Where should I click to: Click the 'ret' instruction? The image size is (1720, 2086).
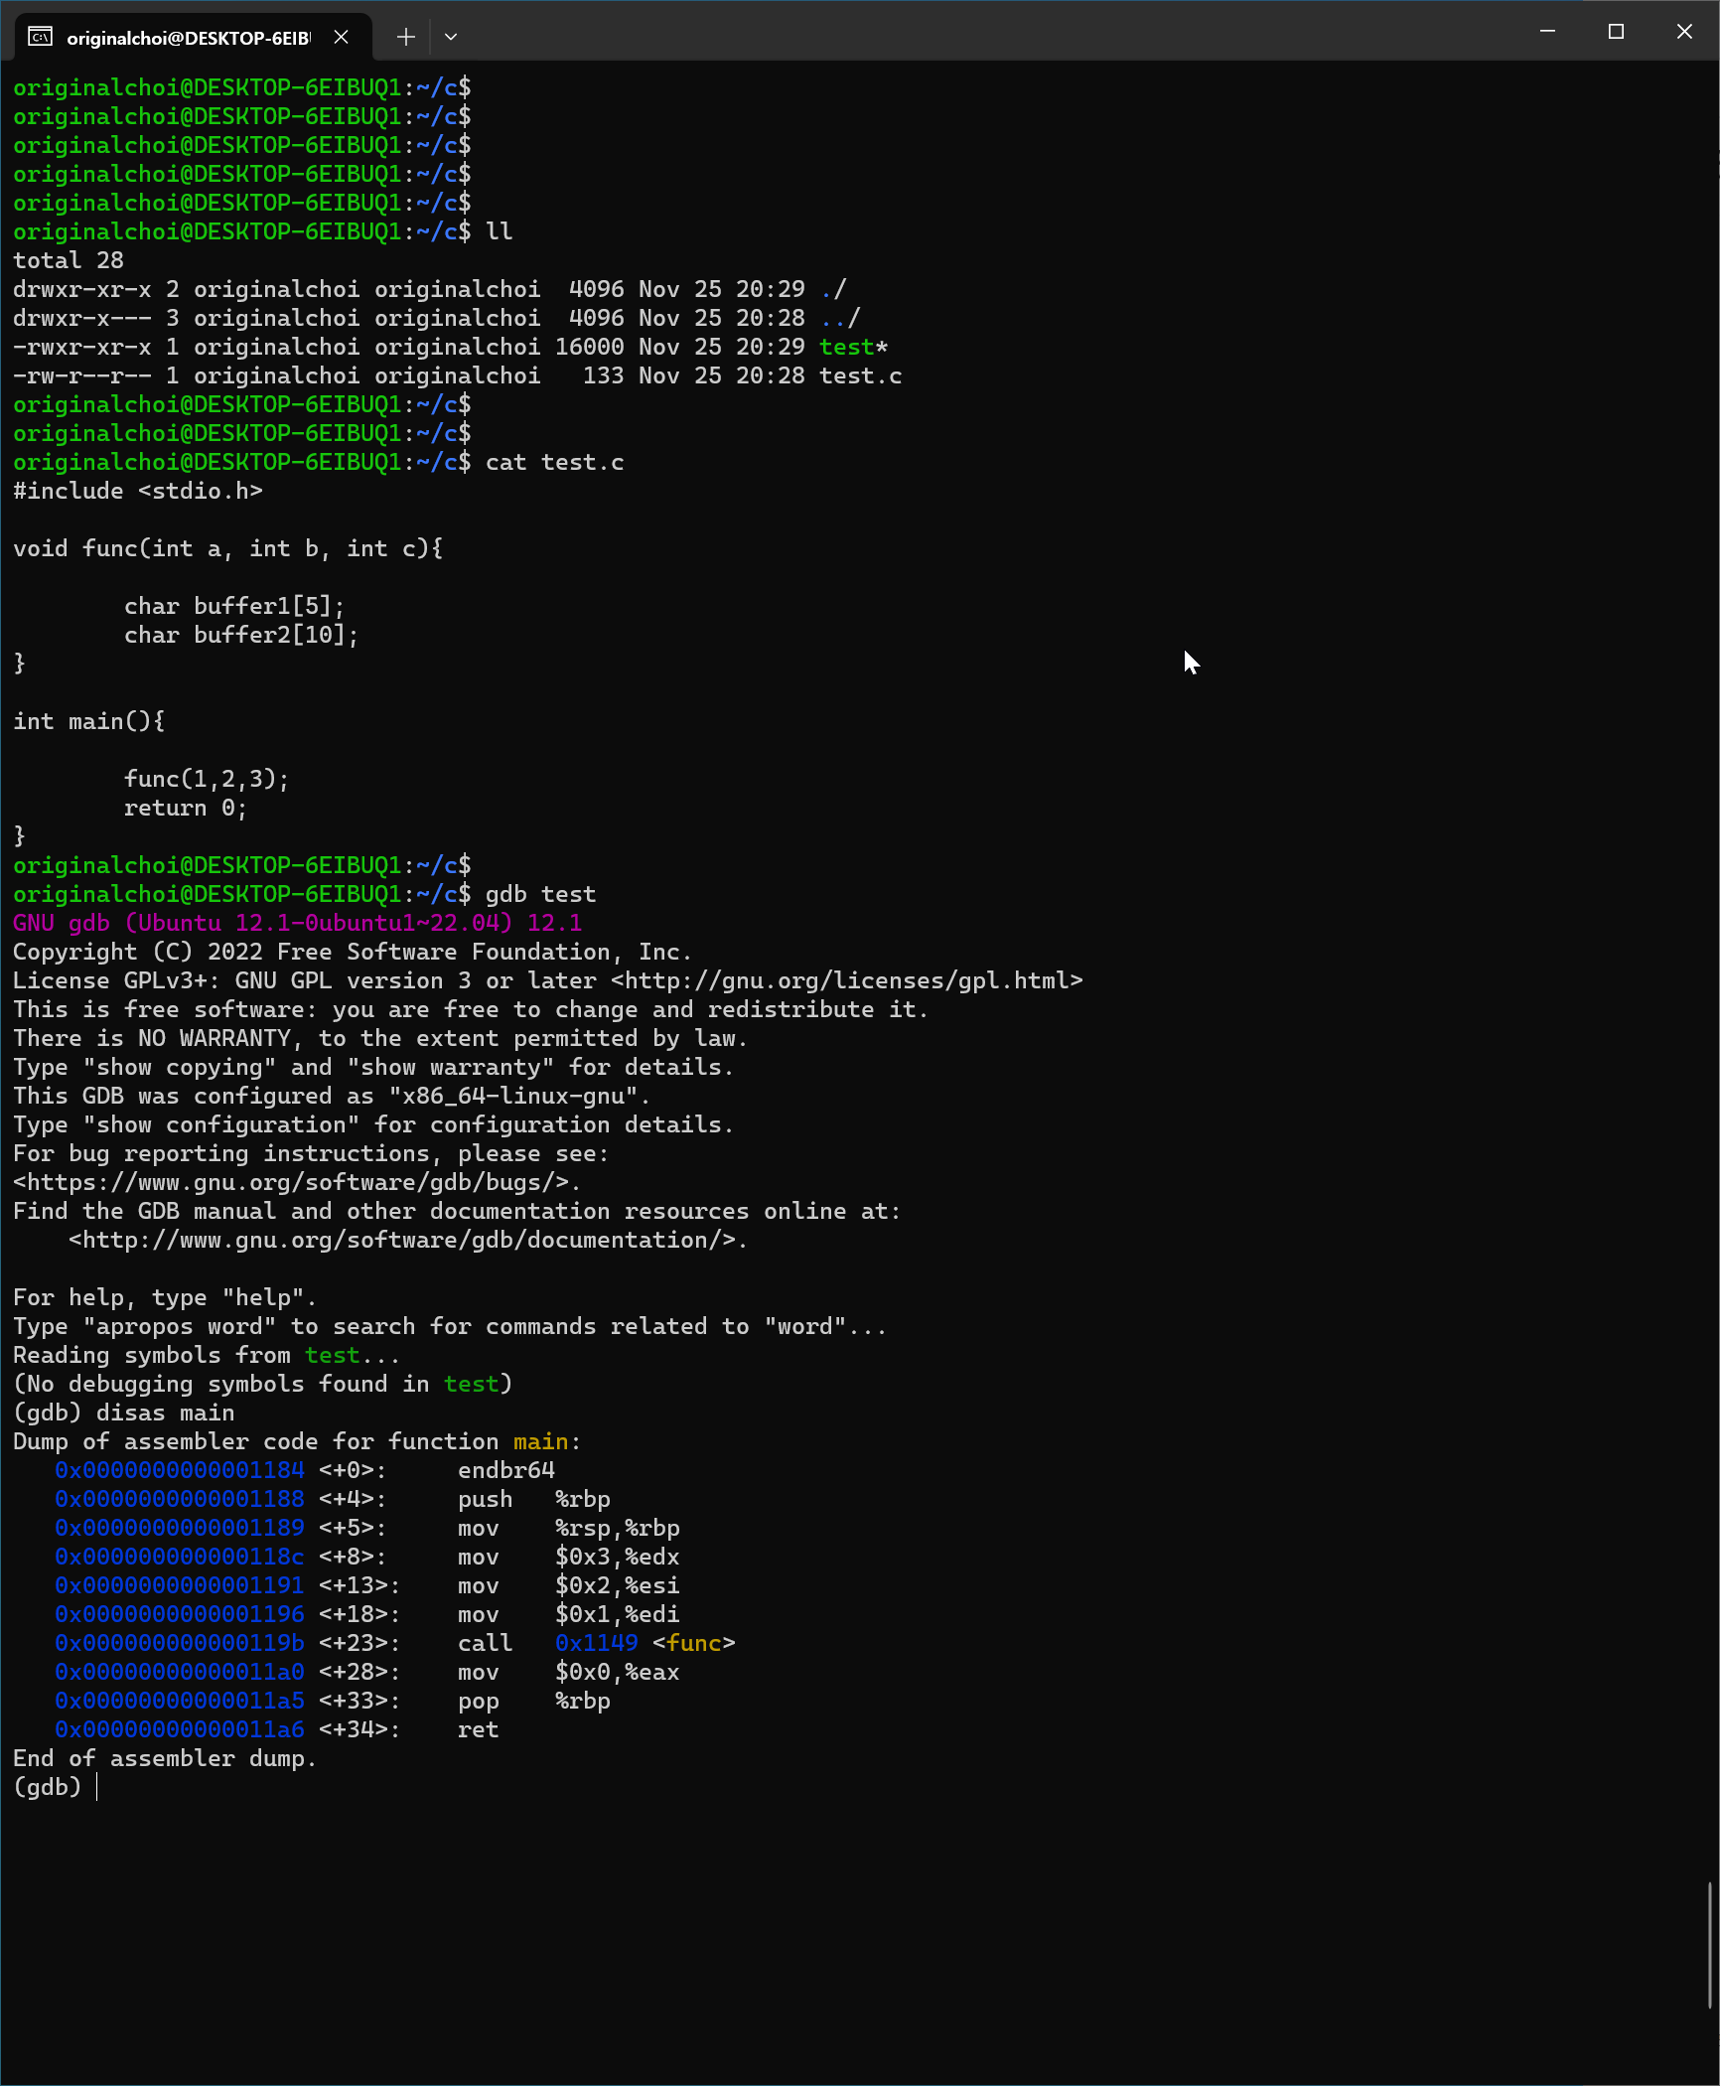479,1729
